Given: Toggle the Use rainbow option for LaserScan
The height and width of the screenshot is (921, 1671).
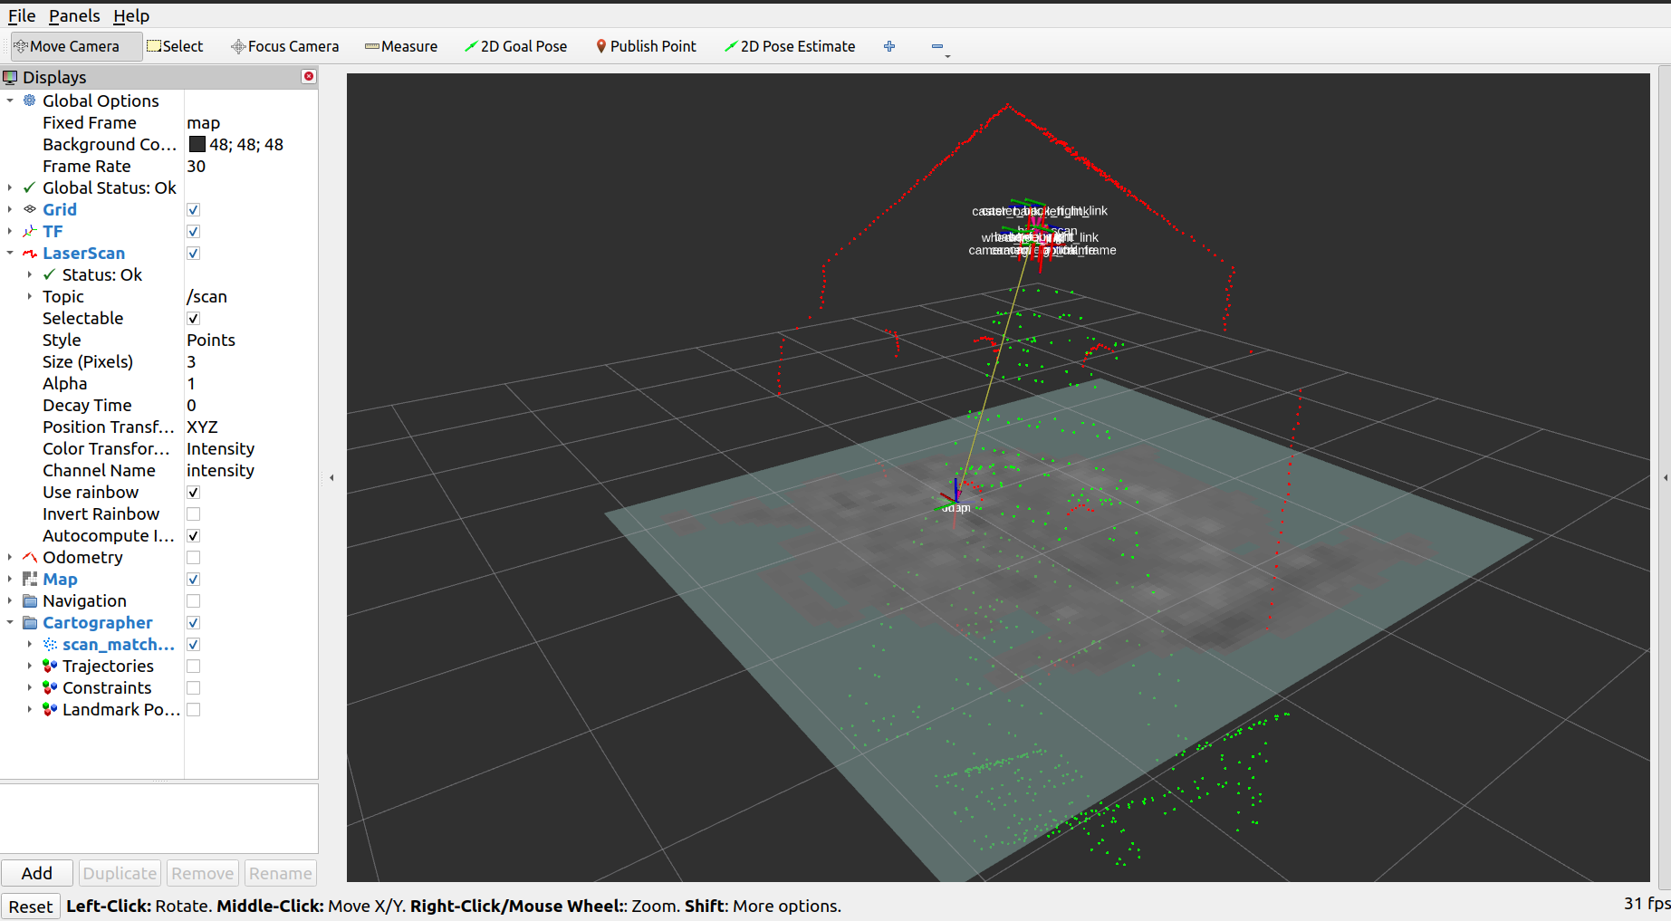Looking at the screenshot, I should coord(193,492).
